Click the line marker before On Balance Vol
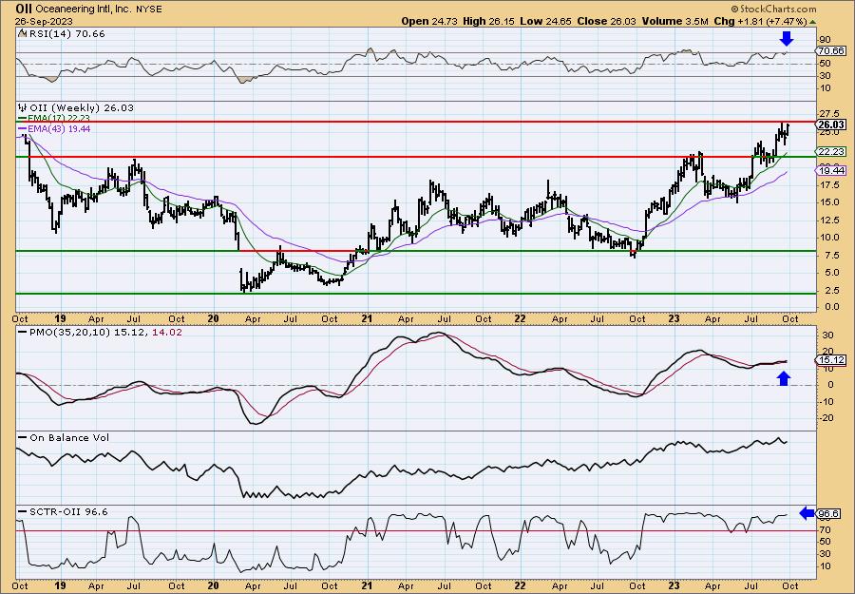Image resolution: width=855 pixels, height=594 pixels. coord(23,438)
